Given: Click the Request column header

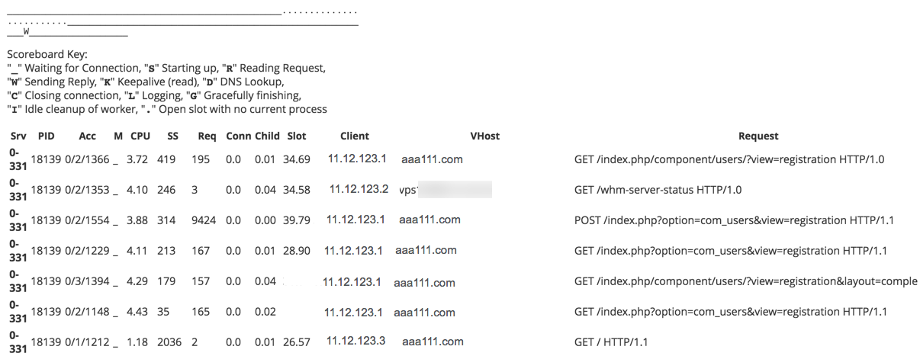Looking at the screenshot, I should pyautogui.click(x=758, y=136).
